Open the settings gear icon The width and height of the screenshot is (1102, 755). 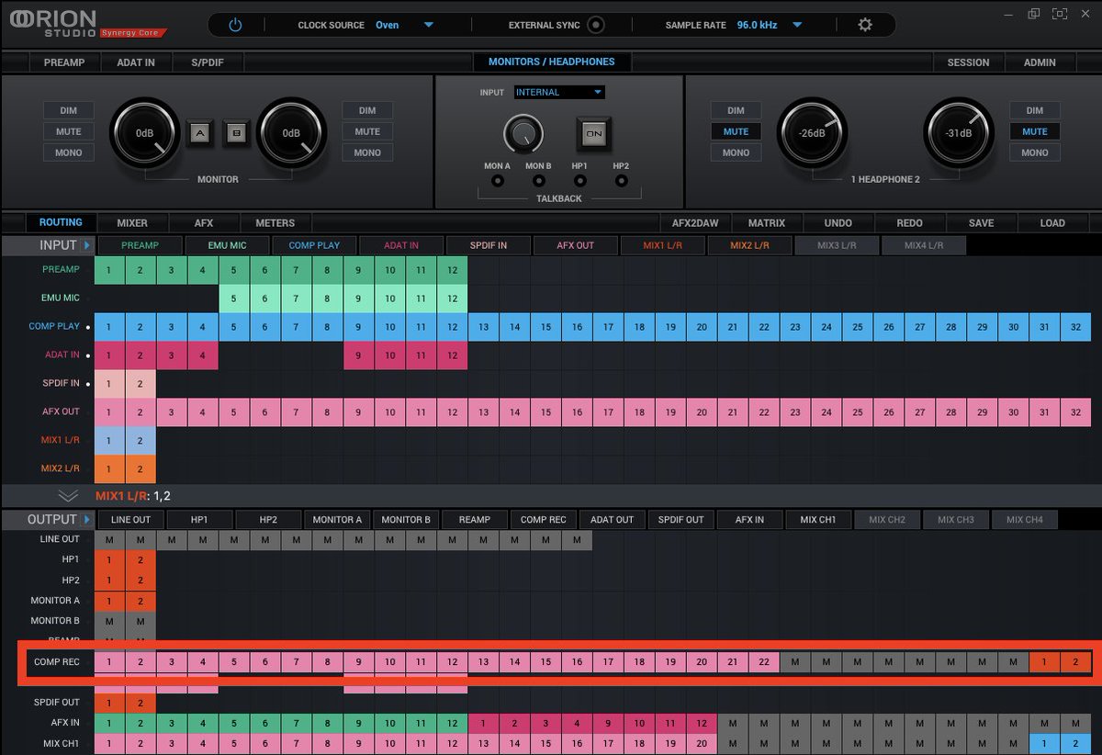tap(865, 25)
